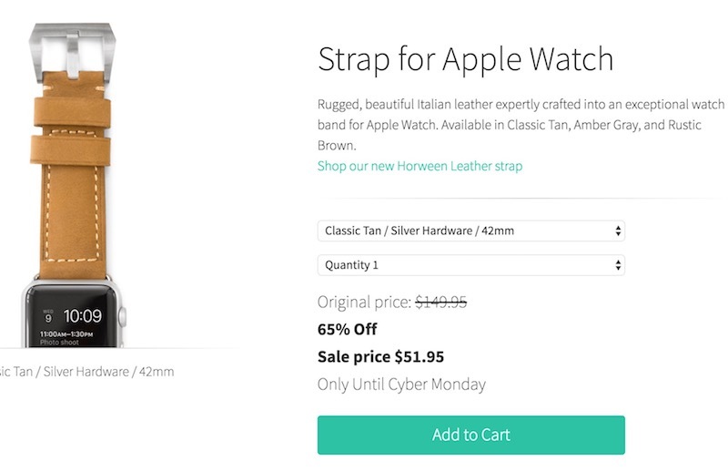This screenshot has width=728, height=472.
Task: Click the tan leather strap product image
Action: point(72,185)
